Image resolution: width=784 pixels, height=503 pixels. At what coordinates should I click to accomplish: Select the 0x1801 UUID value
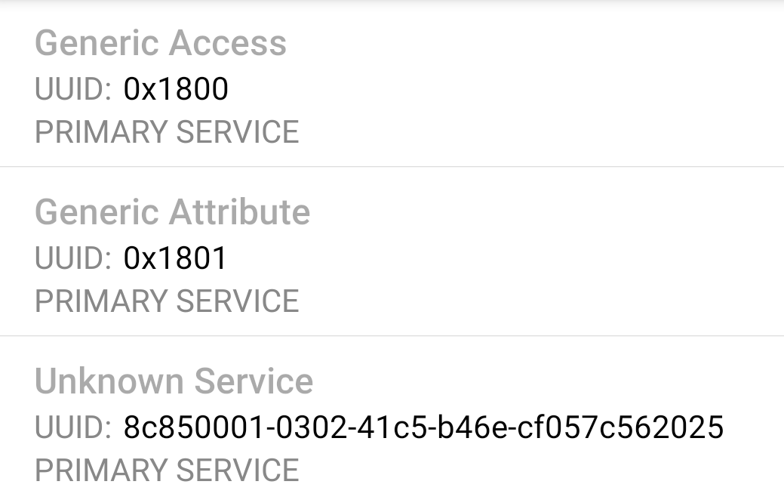(x=176, y=258)
